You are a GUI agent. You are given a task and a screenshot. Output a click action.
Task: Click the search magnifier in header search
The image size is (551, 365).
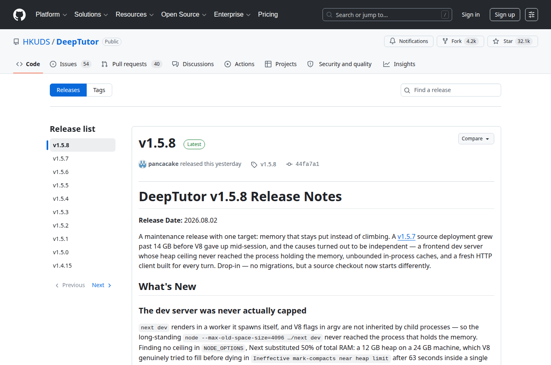329,15
